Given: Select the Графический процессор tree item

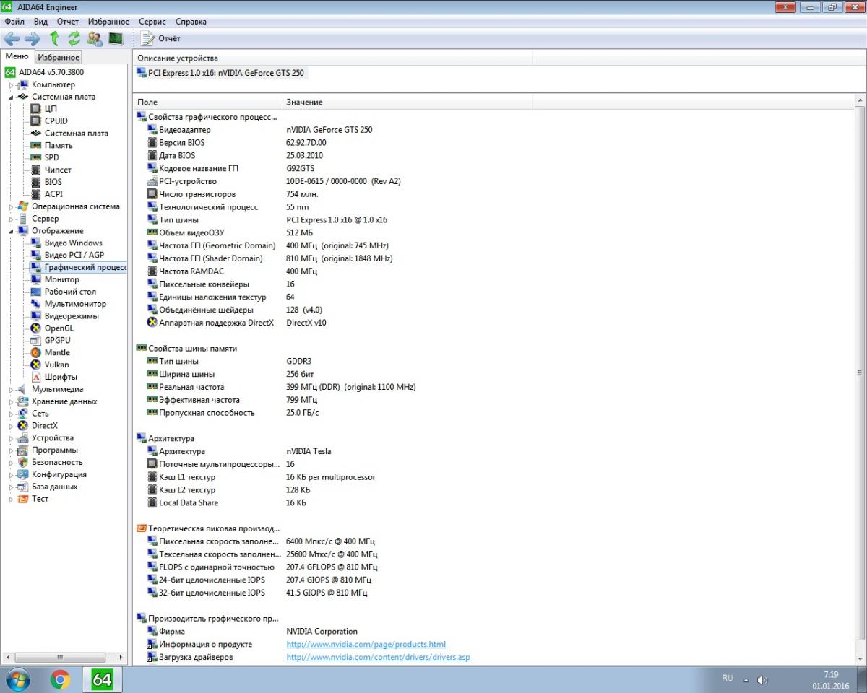Looking at the screenshot, I should coord(85,267).
